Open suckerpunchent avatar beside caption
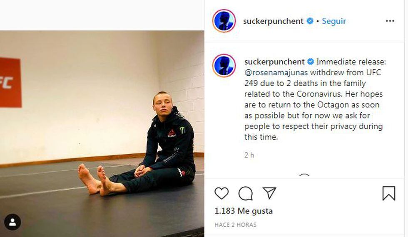The height and width of the screenshot is (237, 408). (224, 66)
